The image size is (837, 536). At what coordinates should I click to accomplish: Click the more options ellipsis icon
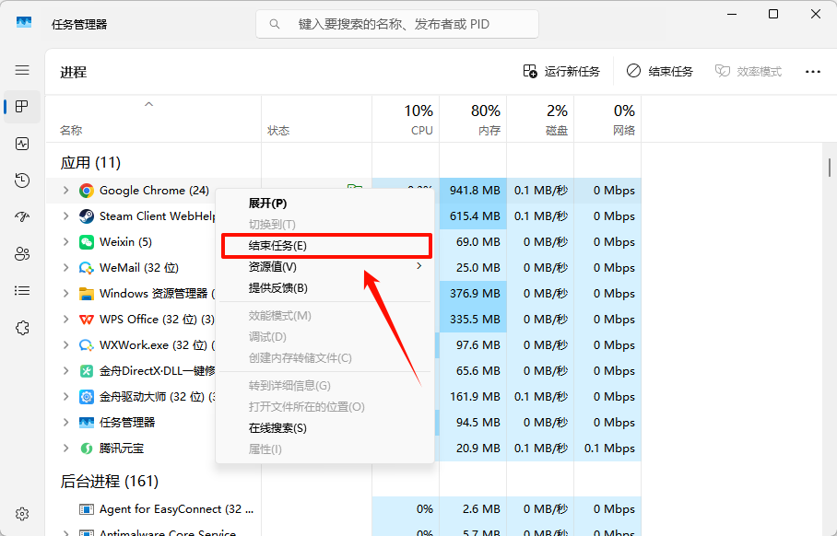pos(812,71)
